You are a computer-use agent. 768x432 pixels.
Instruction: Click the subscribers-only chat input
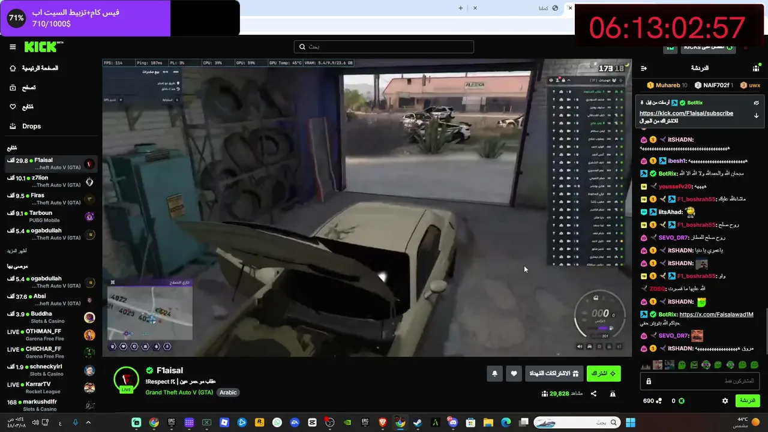(x=700, y=382)
